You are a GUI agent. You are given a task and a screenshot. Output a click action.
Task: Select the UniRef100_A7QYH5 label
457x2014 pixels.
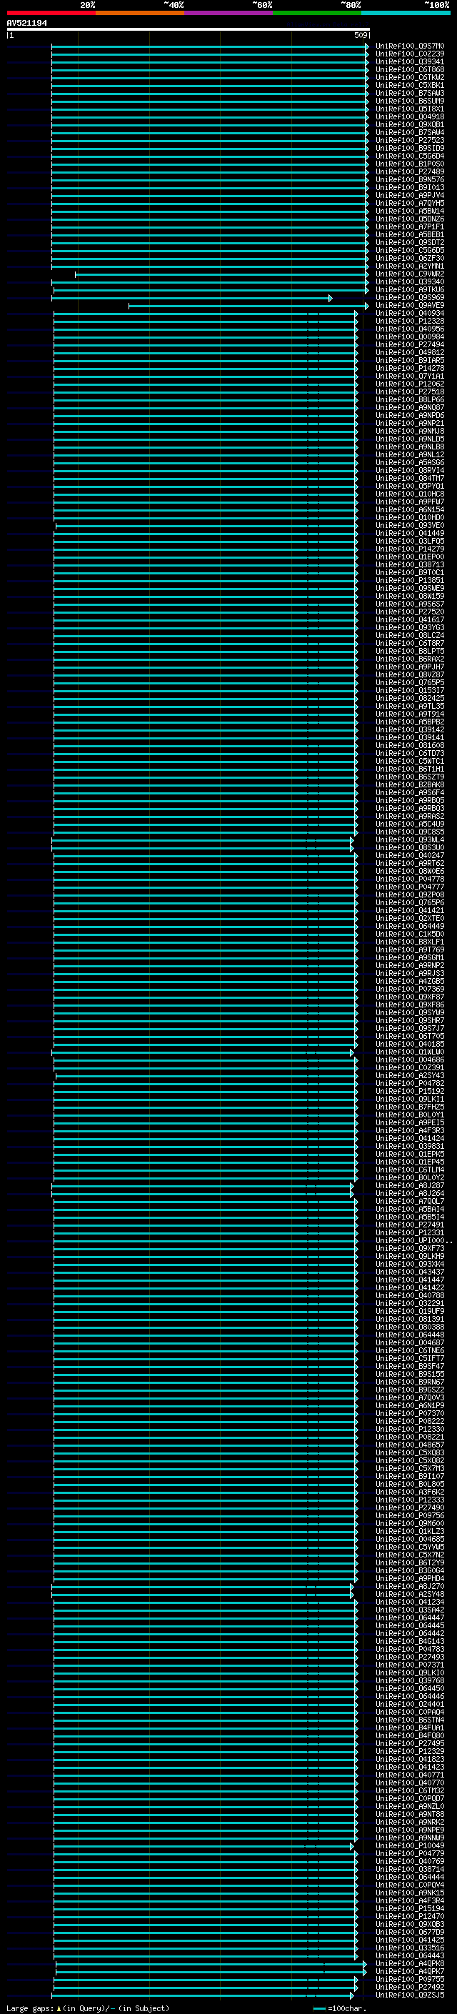[x=410, y=204]
